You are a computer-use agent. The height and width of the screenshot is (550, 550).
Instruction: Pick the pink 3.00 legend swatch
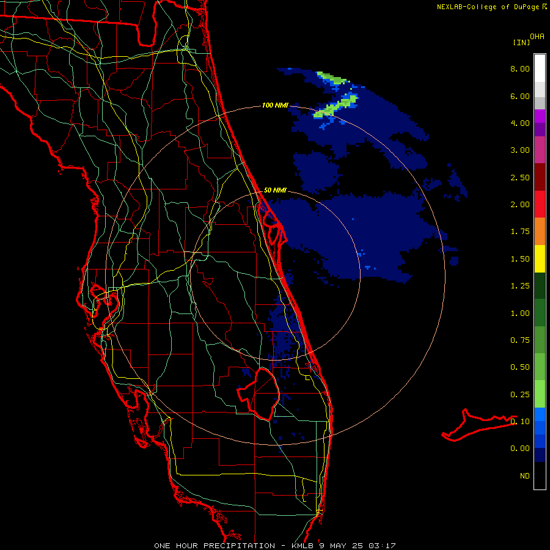tap(540, 150)
